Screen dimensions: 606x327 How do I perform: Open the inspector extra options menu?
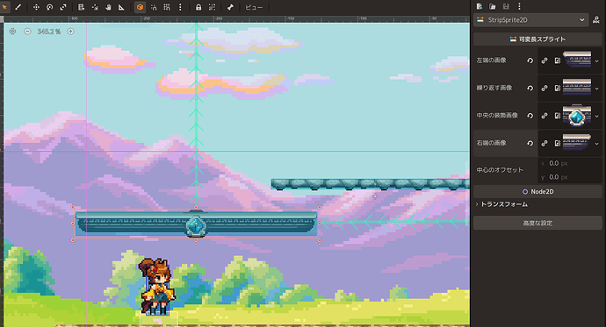coord(519,6)
